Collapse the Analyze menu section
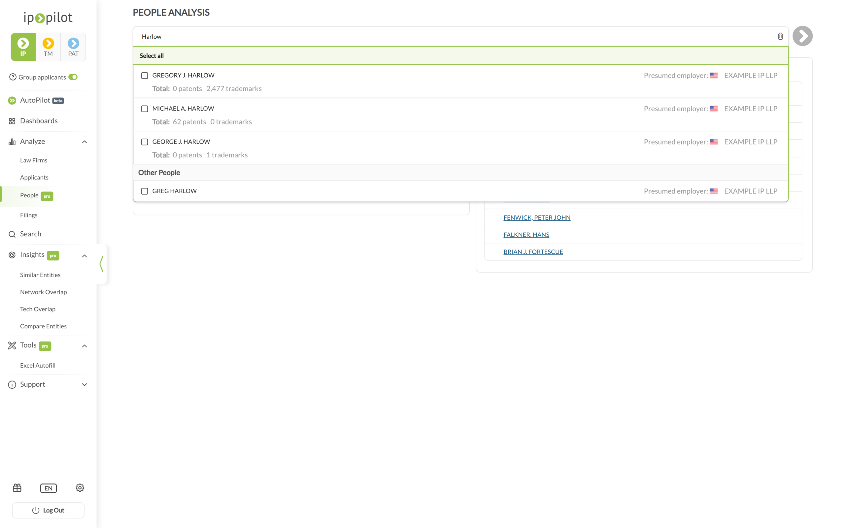 click(x=84, y=142)
